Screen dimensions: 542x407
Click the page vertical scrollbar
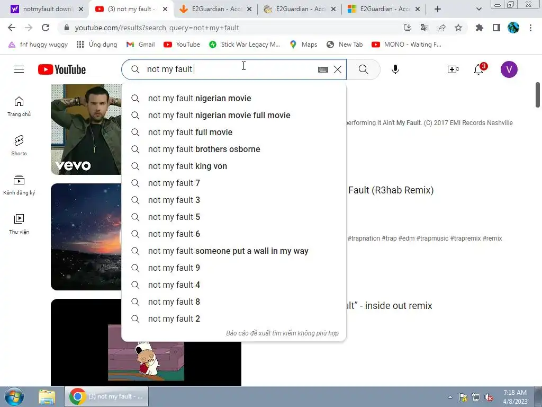click(538, 95)
